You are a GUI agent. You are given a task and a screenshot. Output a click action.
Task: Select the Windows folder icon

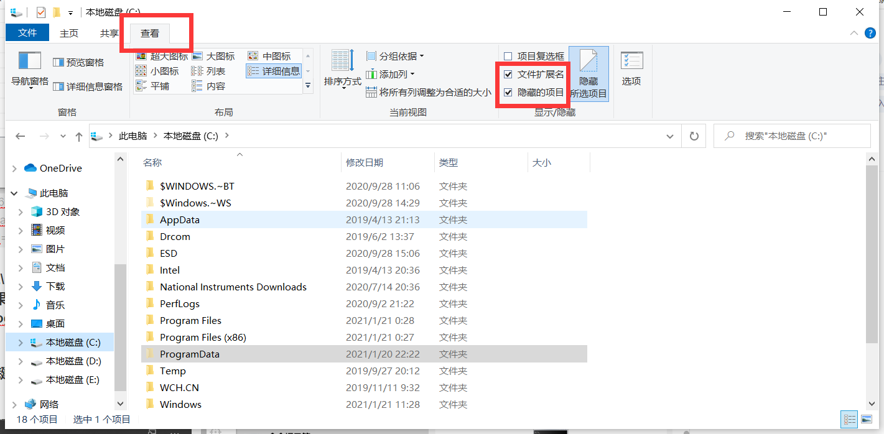(149, 404)
